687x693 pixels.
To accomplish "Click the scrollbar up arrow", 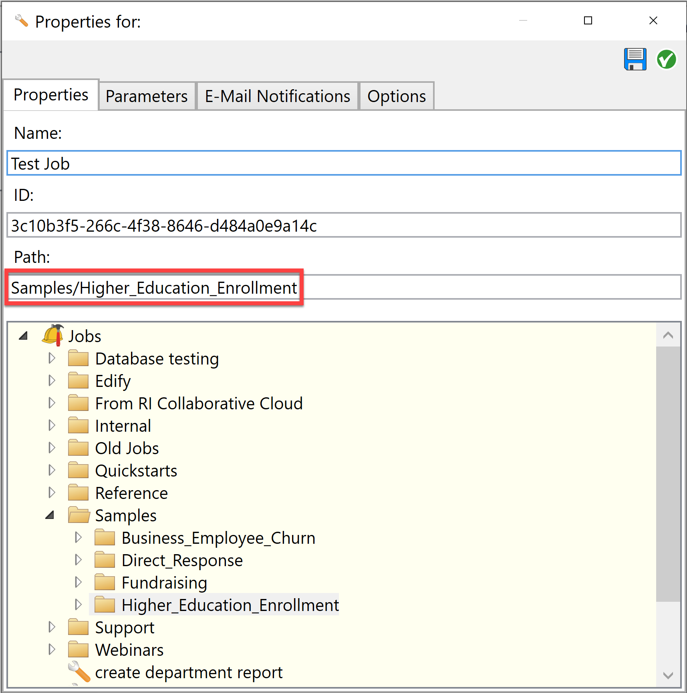I will (668, 335).
